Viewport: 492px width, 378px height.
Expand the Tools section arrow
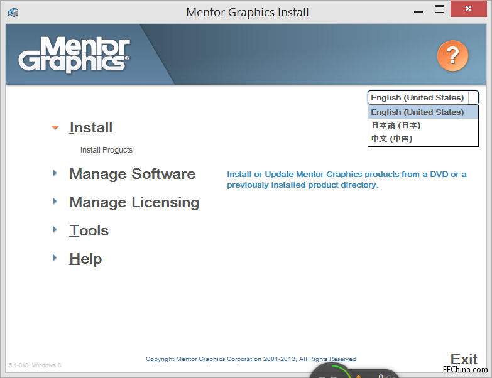pos(55,229)
